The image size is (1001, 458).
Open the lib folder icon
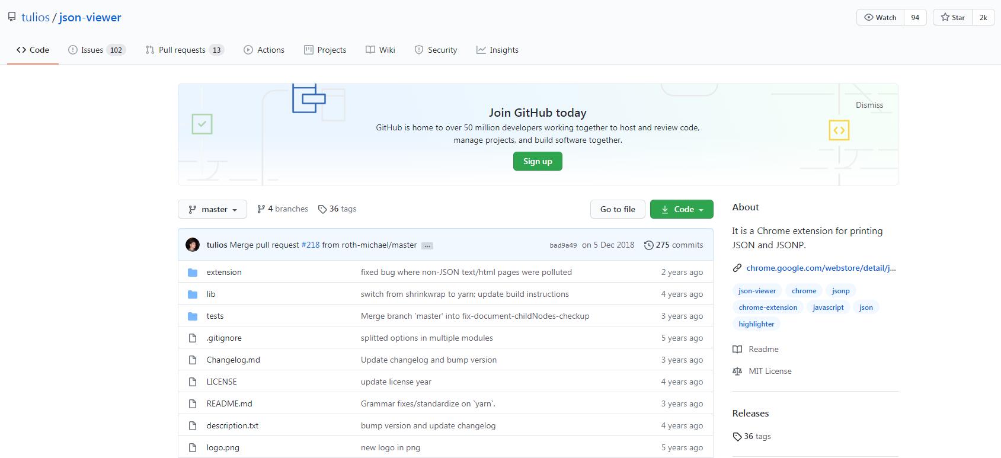[x=193, y=294]
